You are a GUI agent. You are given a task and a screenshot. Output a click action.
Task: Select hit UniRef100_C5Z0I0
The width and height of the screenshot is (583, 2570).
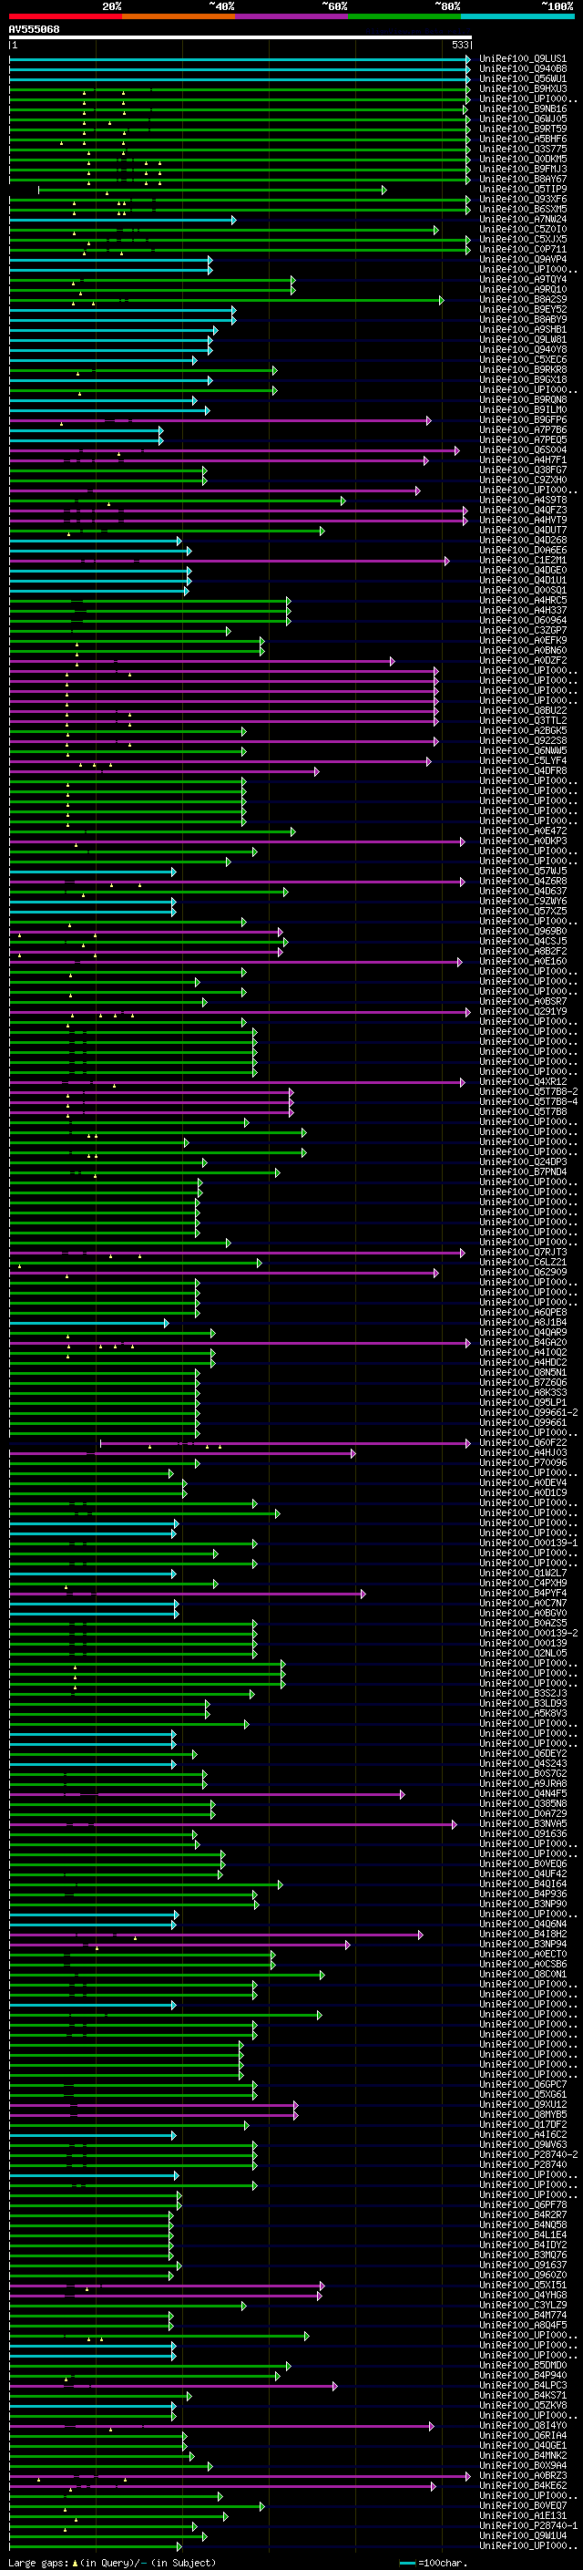pos(522,230)
